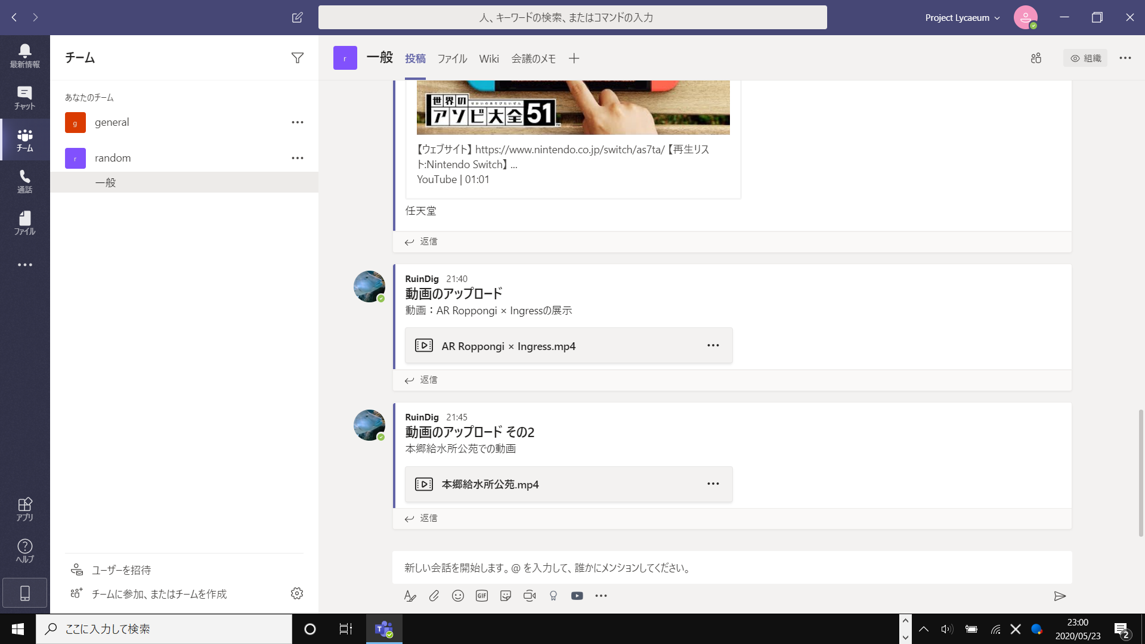The image size is (1145, 644).
Task: Start a new chat from the top bar
Action: pyautogui.click(x=296, y=17)
